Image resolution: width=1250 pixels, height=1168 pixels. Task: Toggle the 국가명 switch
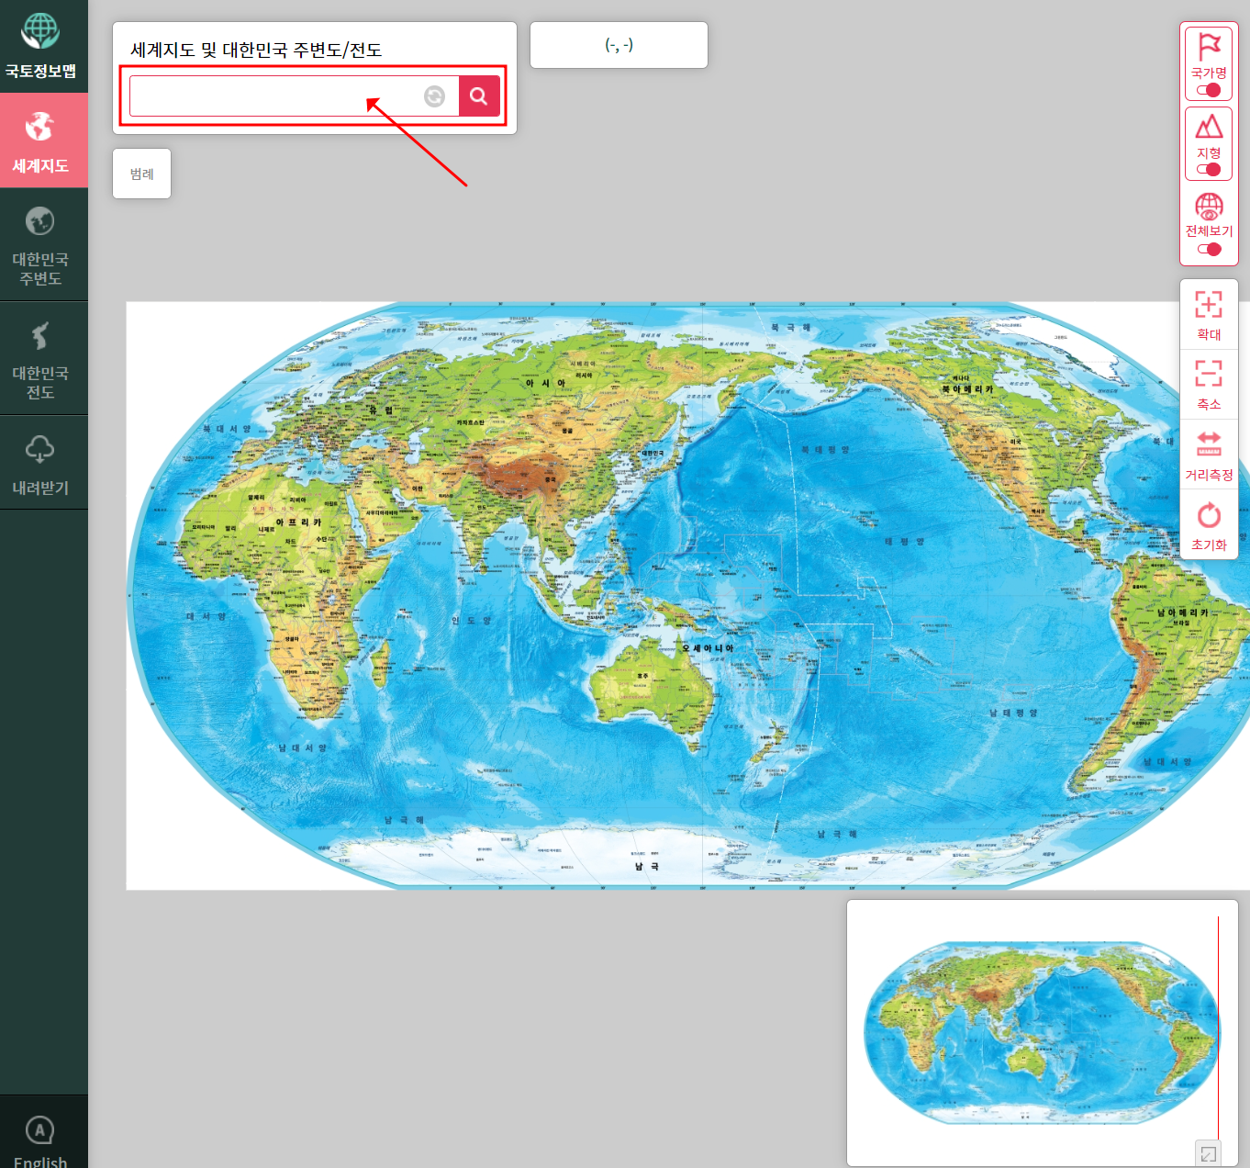1209,90
